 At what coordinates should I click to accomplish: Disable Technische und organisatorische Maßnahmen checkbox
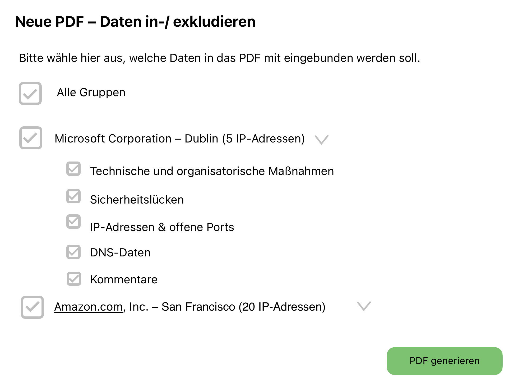point(73,169)
